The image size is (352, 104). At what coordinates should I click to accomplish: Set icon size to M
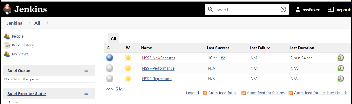pos(121,89)
